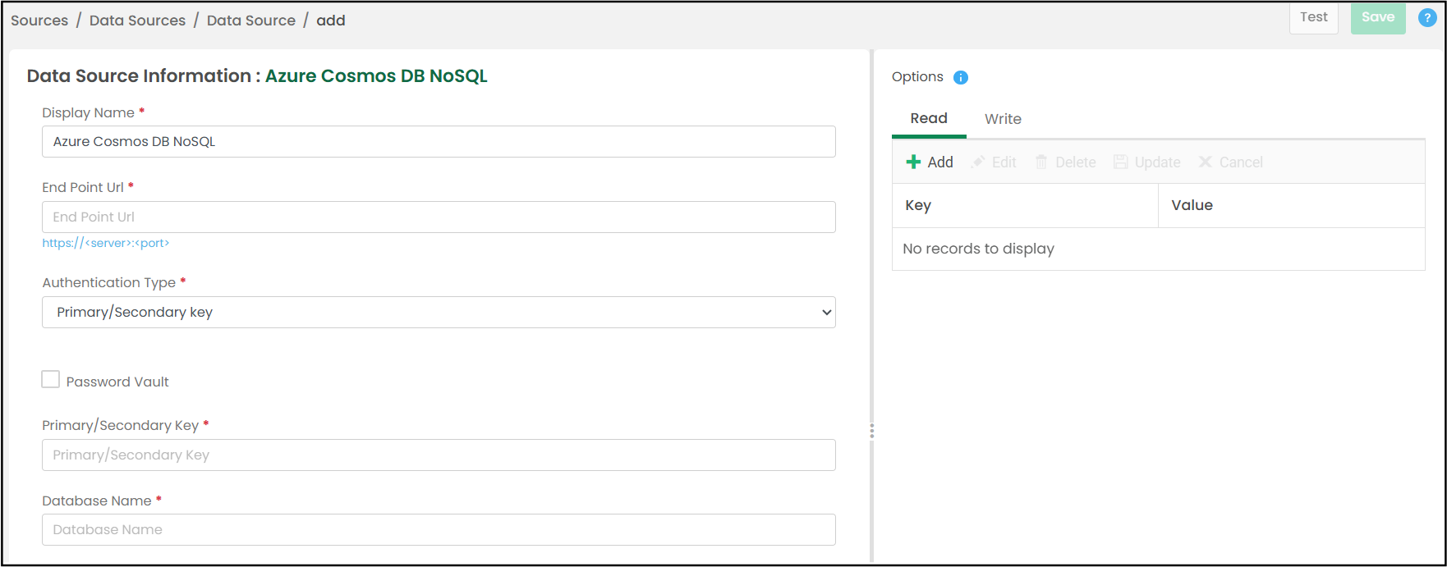Click the green Add plus icon
1447x567 pixels.
(x=913, y=162)
